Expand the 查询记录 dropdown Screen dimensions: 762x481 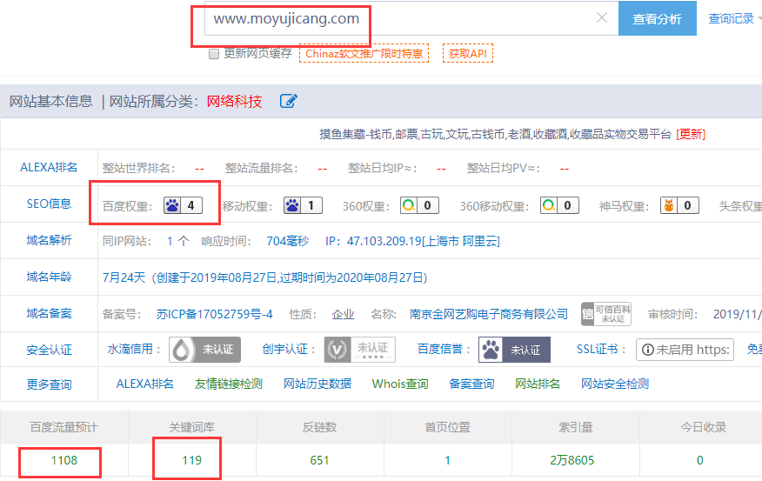[x=734, y=18]
